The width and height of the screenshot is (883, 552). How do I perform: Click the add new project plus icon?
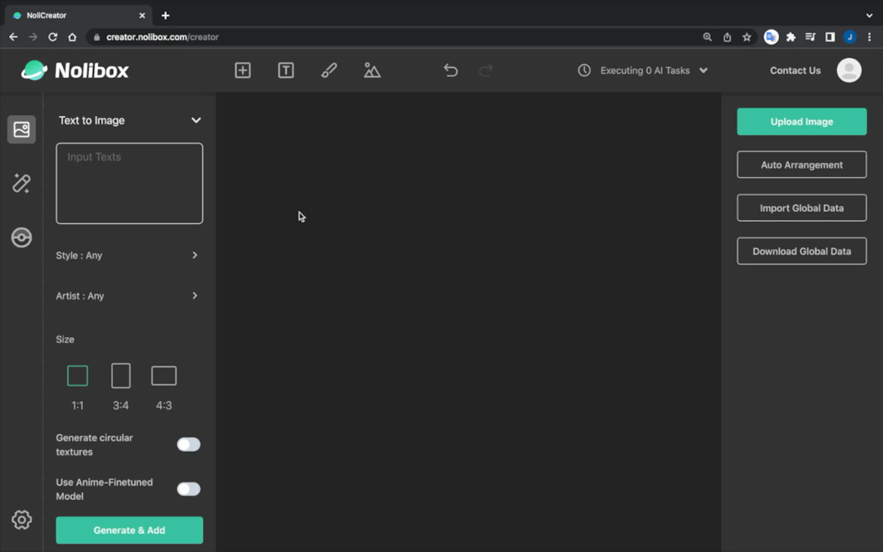coord(242,70)
